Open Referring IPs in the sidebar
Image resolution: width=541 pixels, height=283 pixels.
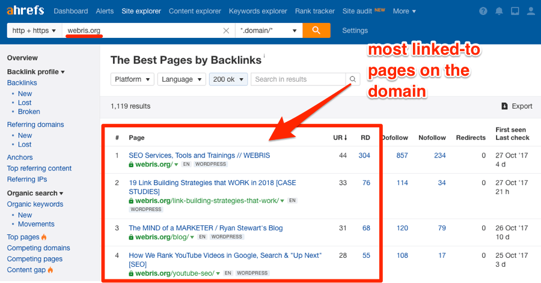[x=27, y=179]
